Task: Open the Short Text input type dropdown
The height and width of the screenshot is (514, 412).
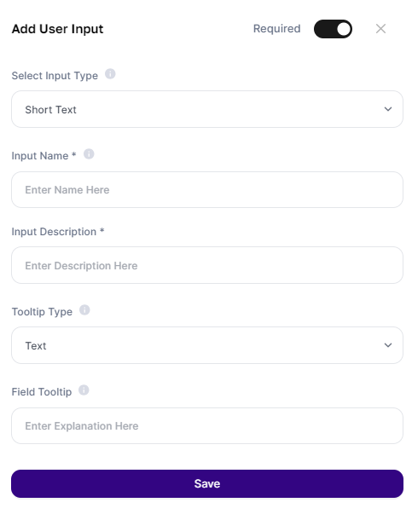Action: [207, 109]
